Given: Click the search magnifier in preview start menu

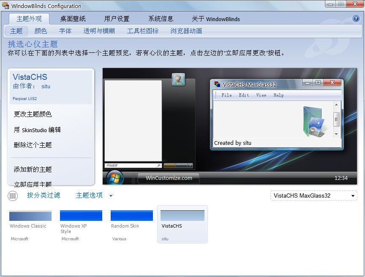Looking at the screenshot, I should pos(159,166).
